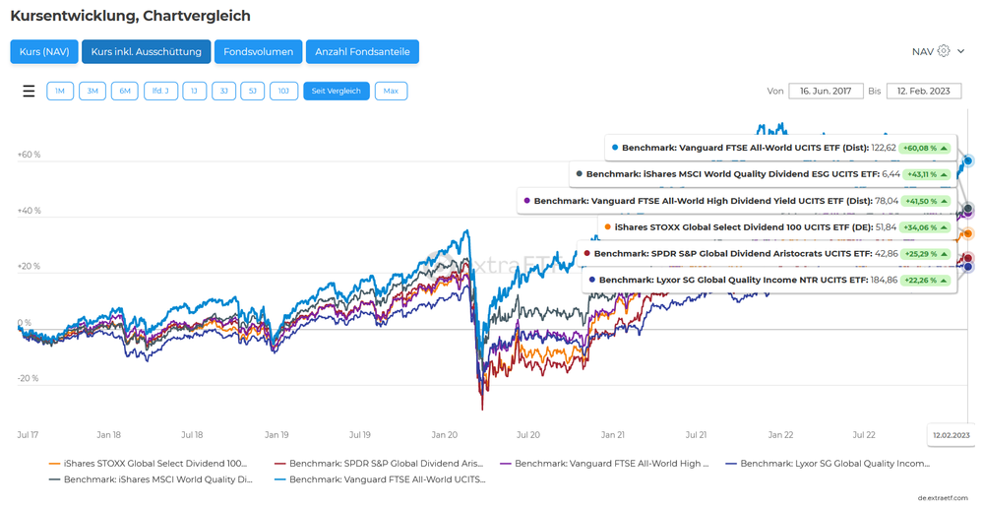Open the chart hamburger menu

[29, 91]
